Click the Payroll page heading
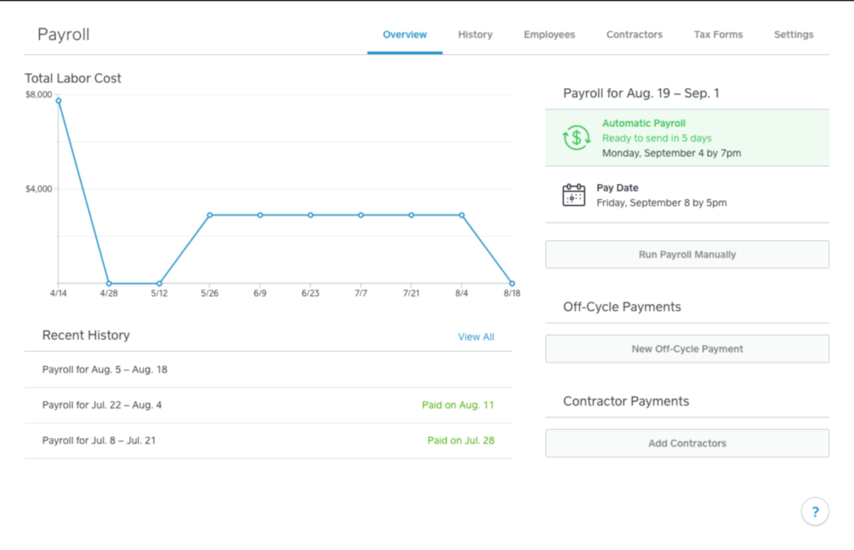854x550 pixels. click(x=63, y=34)
